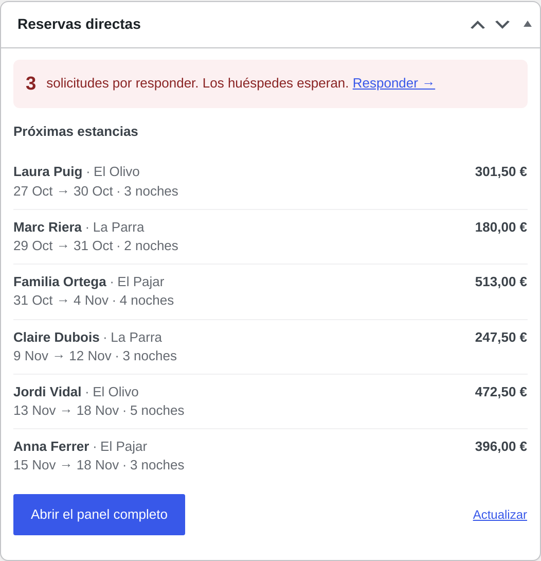Select the Familia Ortega reservation name
This screenshot has height=561, width=541.
[x=60, y=282]
